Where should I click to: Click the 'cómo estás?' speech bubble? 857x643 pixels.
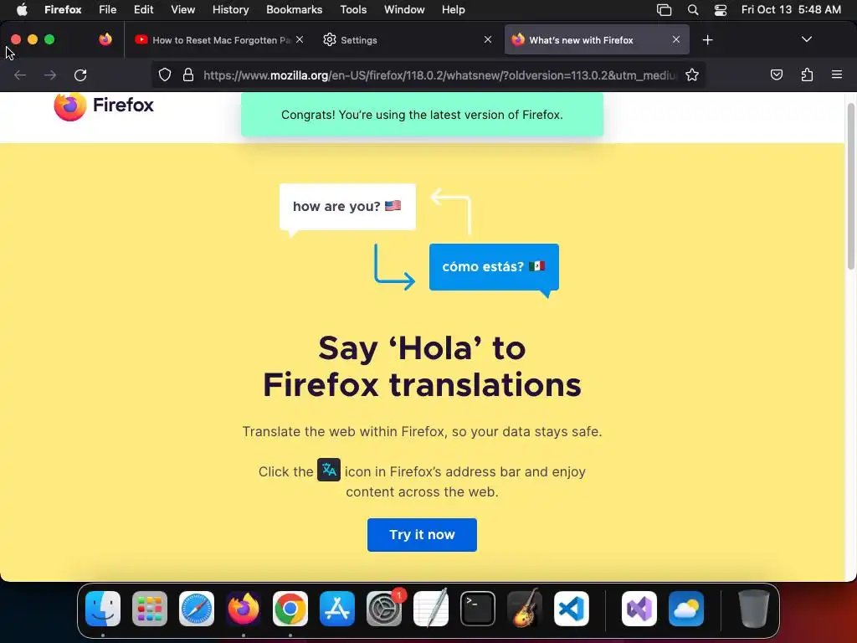(x=494, y=267)
